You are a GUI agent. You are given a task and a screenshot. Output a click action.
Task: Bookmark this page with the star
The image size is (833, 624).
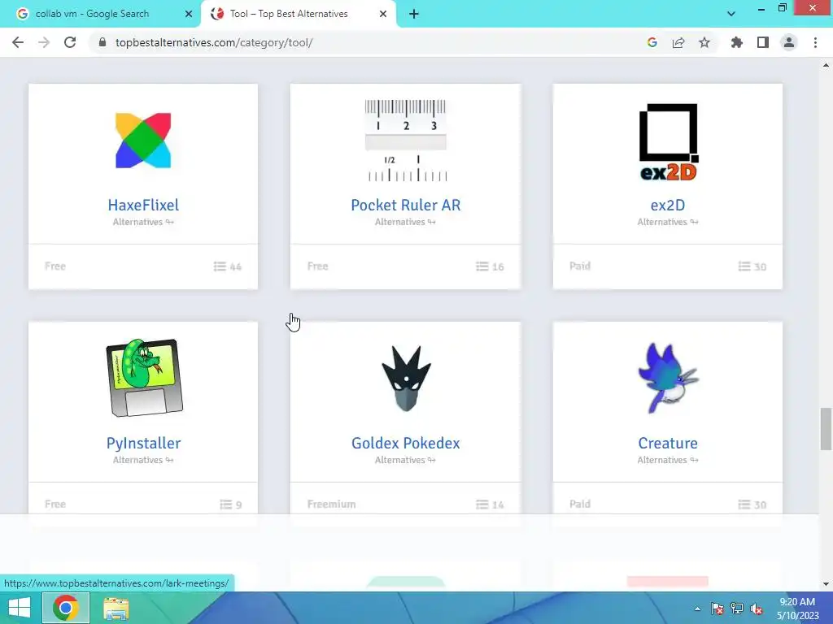(704, 42)
